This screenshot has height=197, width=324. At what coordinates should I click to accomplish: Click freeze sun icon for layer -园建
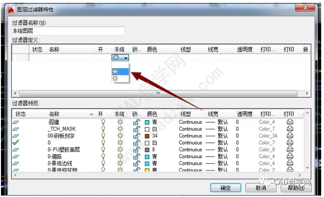[120, 122]
